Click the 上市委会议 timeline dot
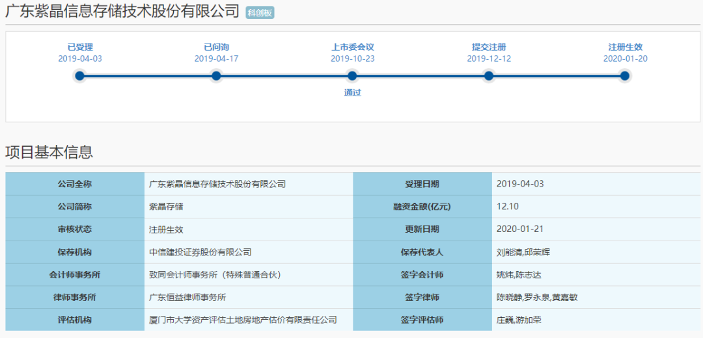 (x=352, y=76)
